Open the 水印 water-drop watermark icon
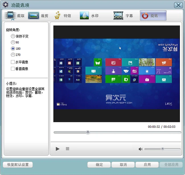 point(84,15)
